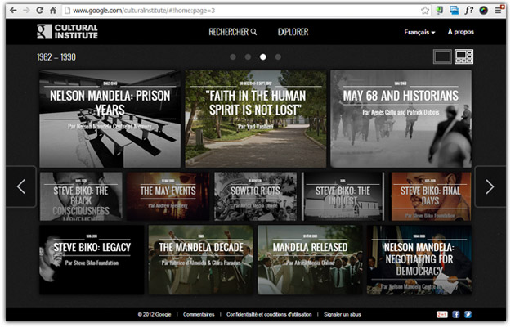Select the first page indicator dot
The image size is (515, 328).
233,57
